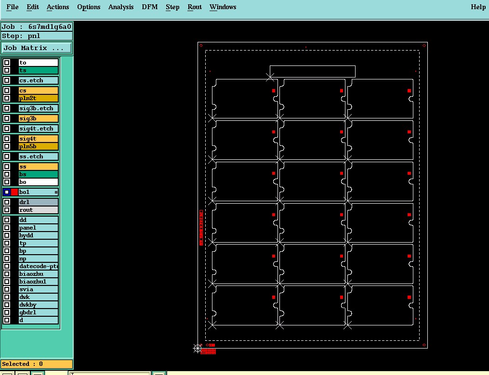Click the red color swatch of bo1
The height and width of the screenshot is (375, 489).
click(14, 192)
